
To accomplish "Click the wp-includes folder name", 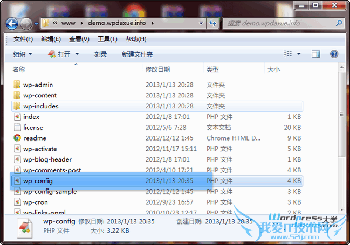I will coord(41,106).
